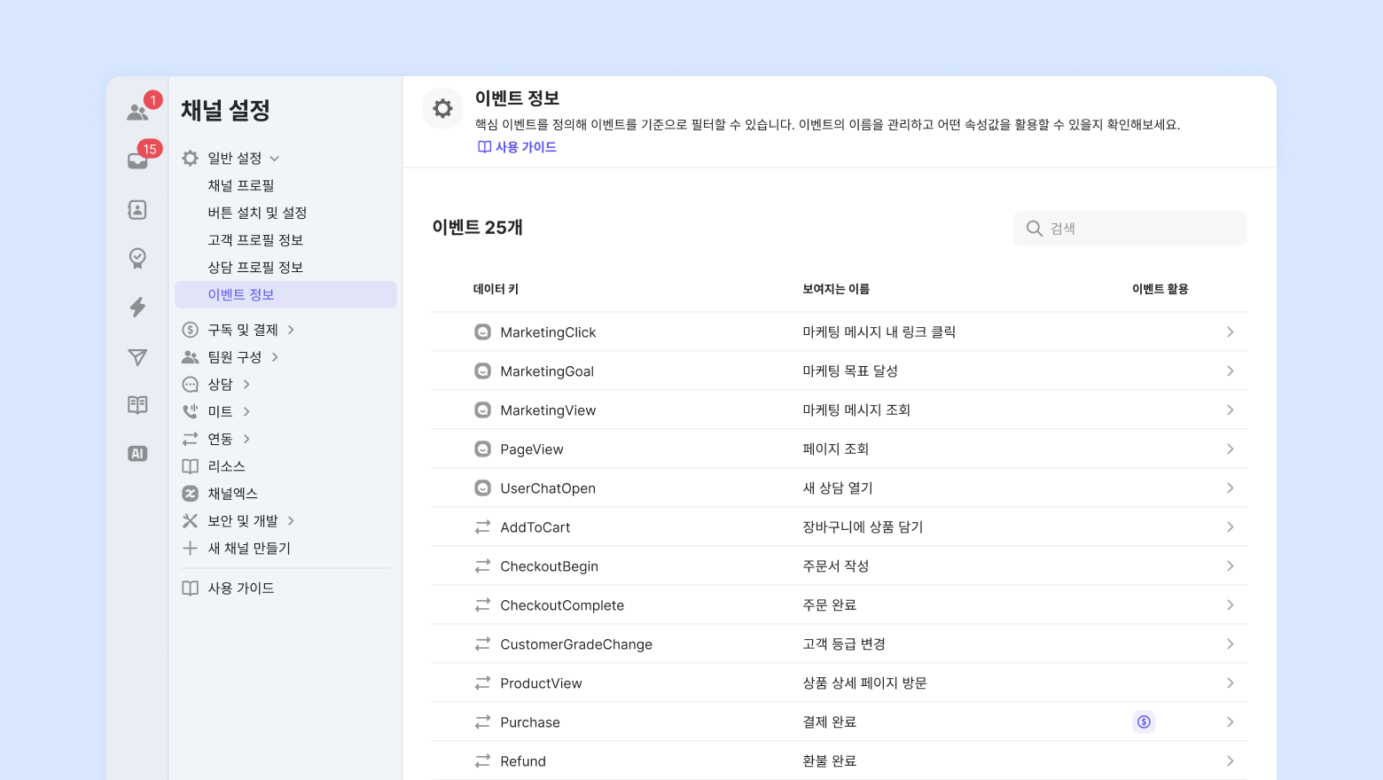Open the paper plane marketing icon
The height and width of the screenshot is (780, 1383).
[x=137, y=357]
